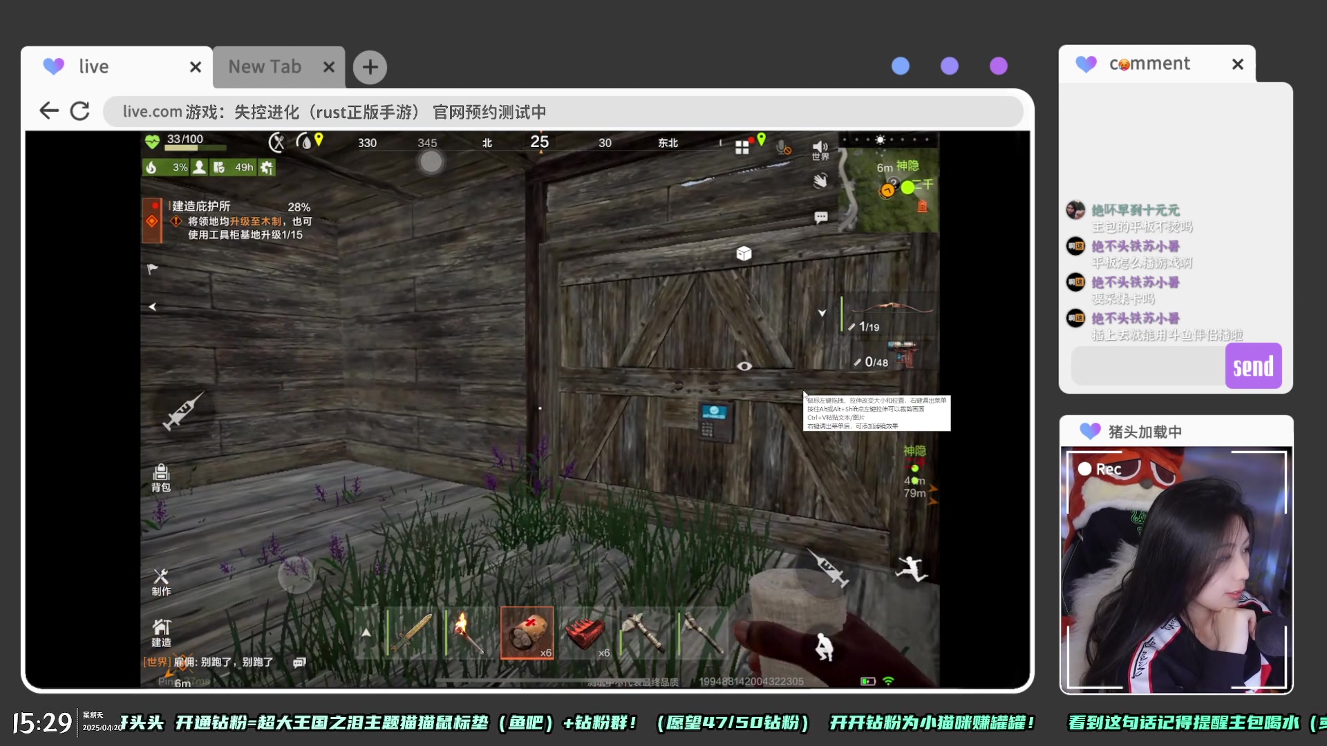Click the comment text input field

point(1148,366)
